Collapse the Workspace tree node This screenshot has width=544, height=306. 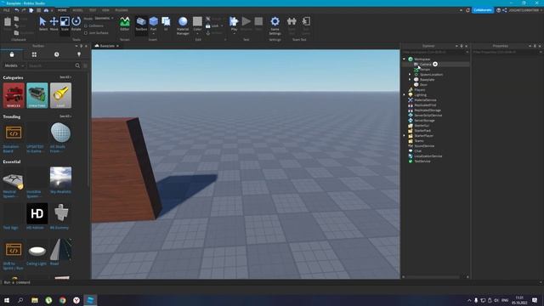click(x=405, y=59)
